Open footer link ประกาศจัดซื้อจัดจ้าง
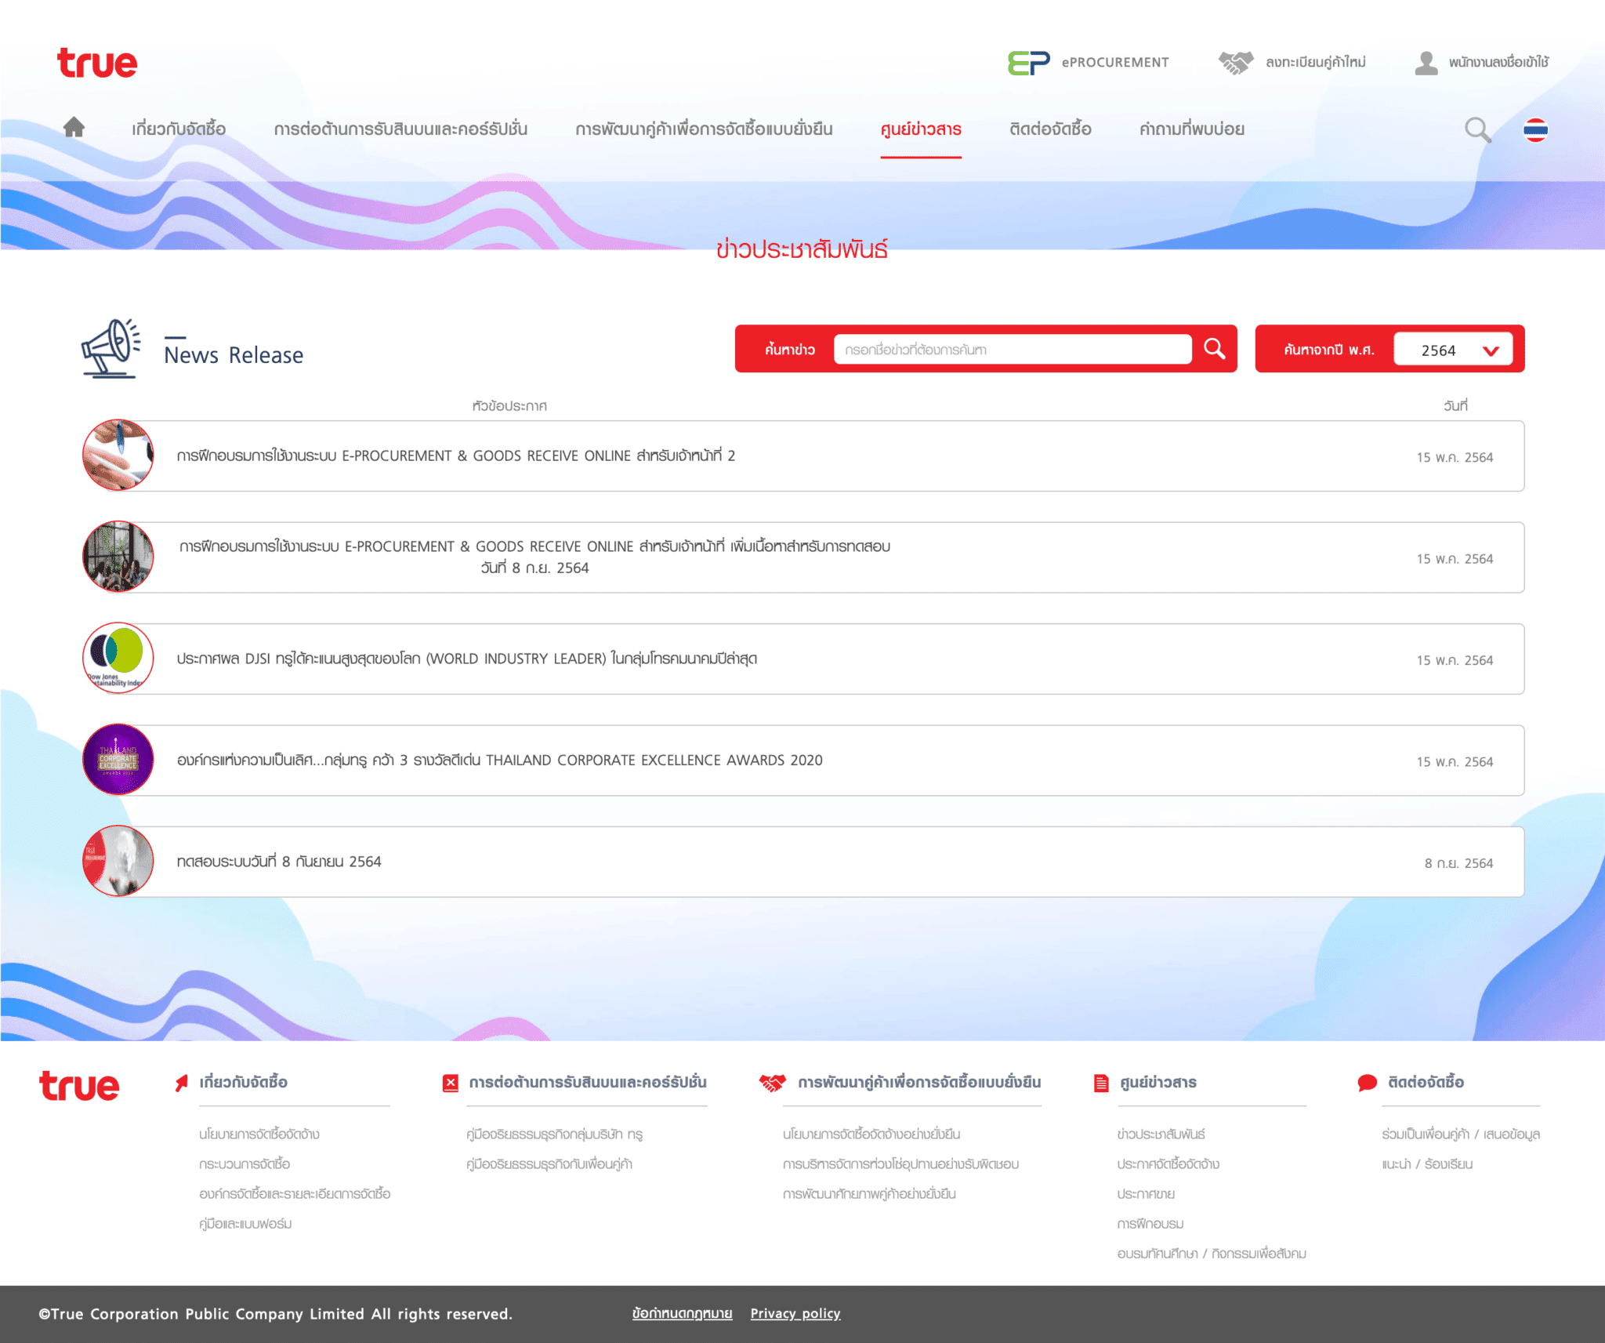Screen dimensions: 1605x1343 1168,1163
